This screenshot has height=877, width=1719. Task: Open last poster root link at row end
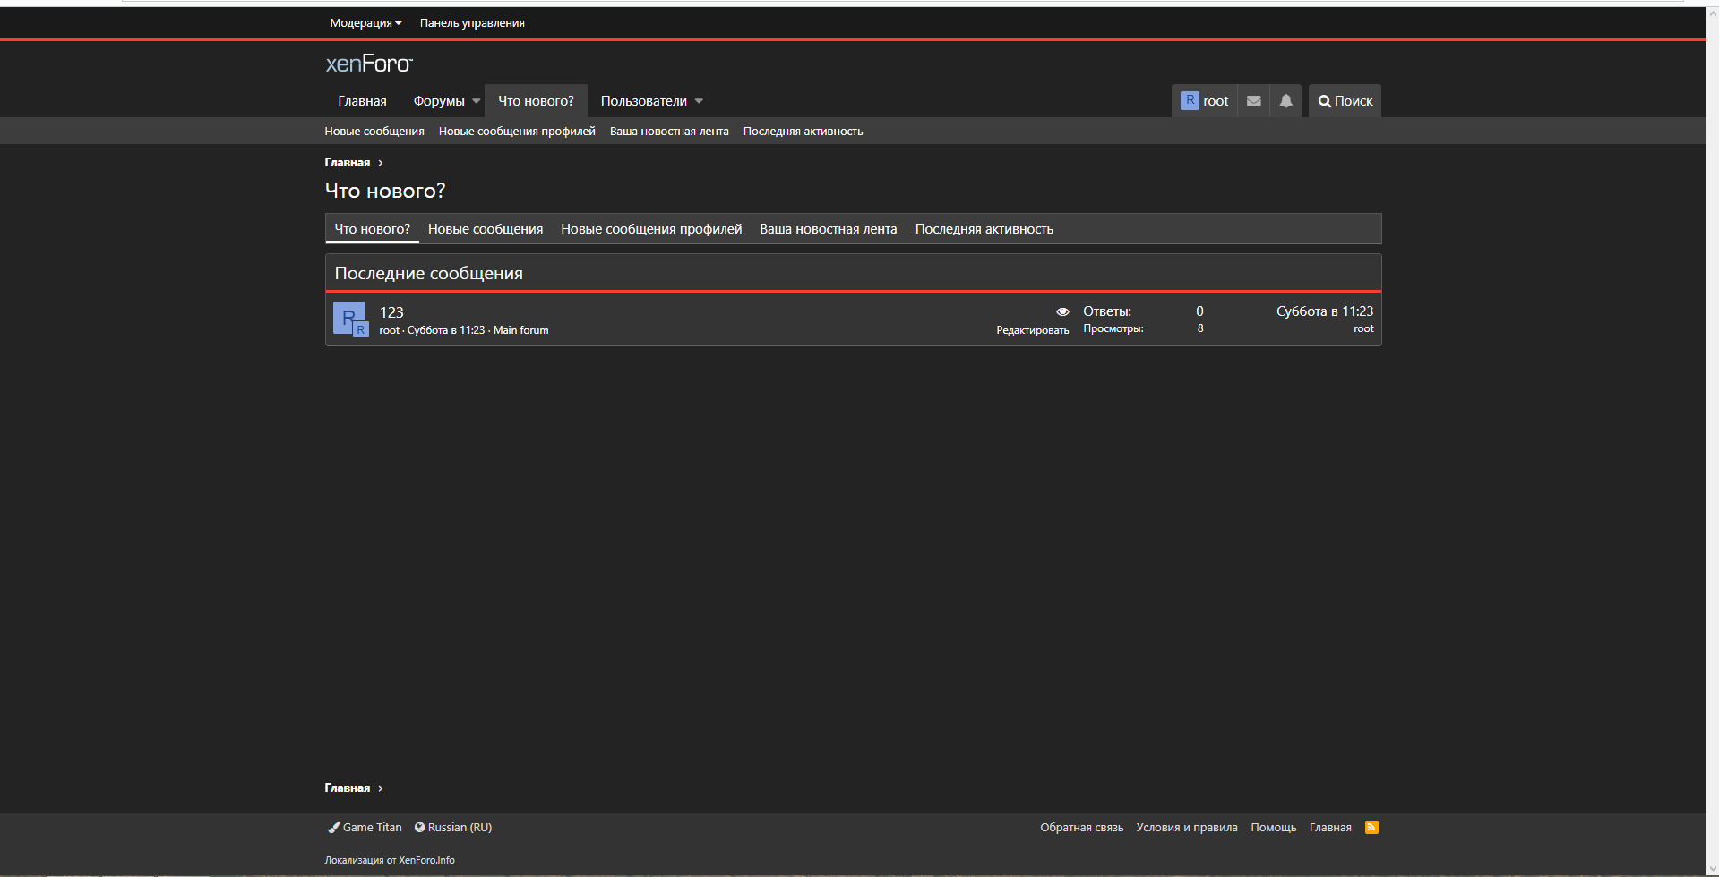point(1363,328)
